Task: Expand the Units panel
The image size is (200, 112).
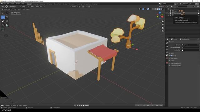Action: coord(172,53)
